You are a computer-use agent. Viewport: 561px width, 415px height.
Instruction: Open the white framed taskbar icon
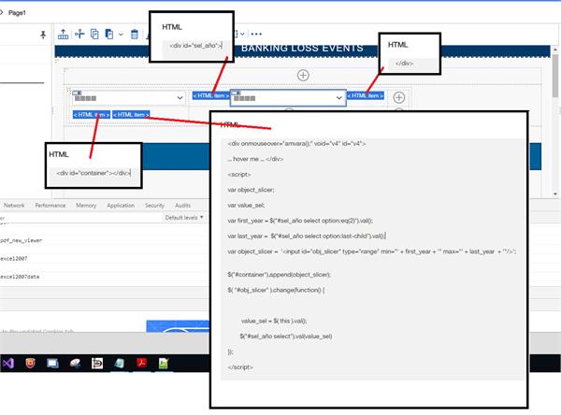click(97, 364)
